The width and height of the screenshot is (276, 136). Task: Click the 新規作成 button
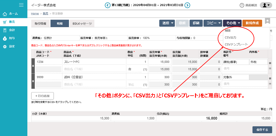click(x=252, y=23)
